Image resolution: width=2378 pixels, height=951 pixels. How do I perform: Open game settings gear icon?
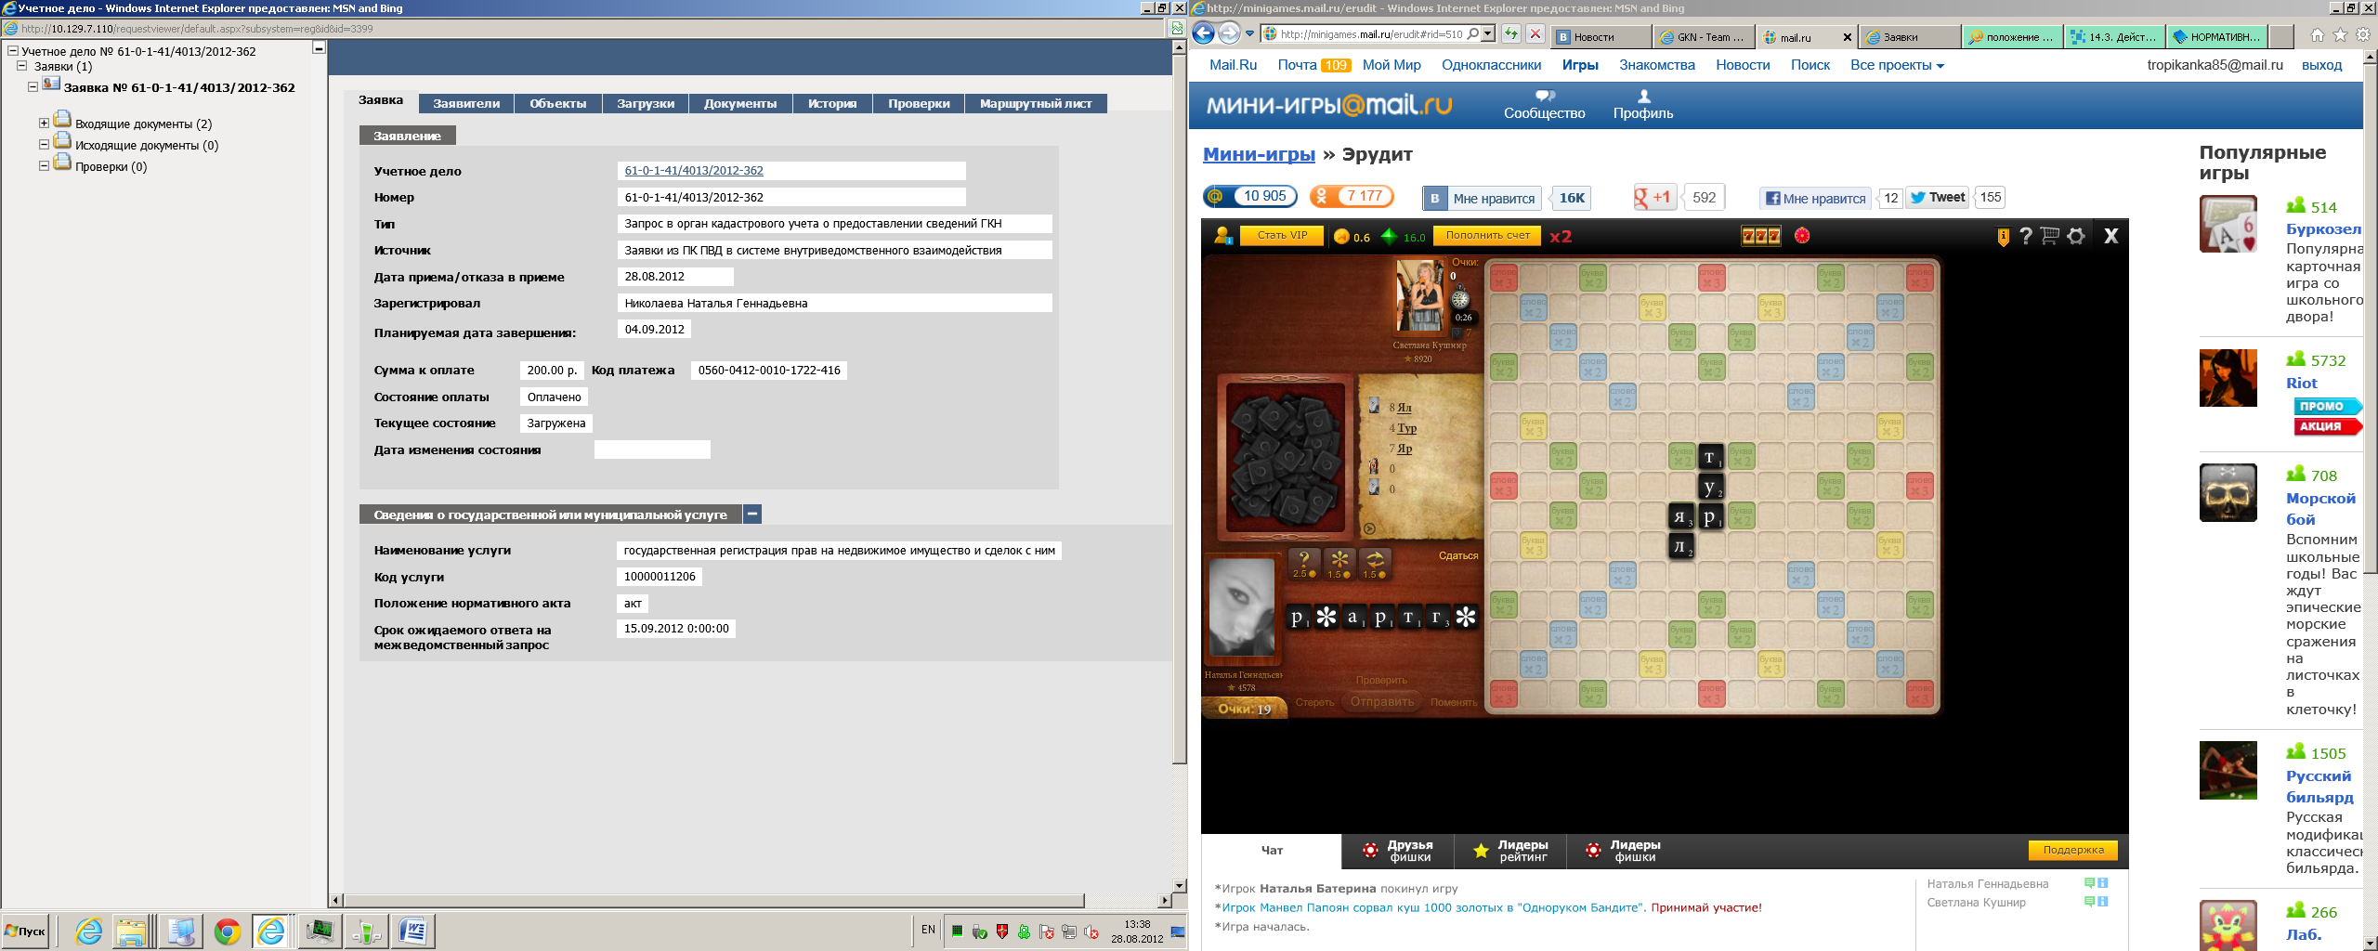point(2076,236)
